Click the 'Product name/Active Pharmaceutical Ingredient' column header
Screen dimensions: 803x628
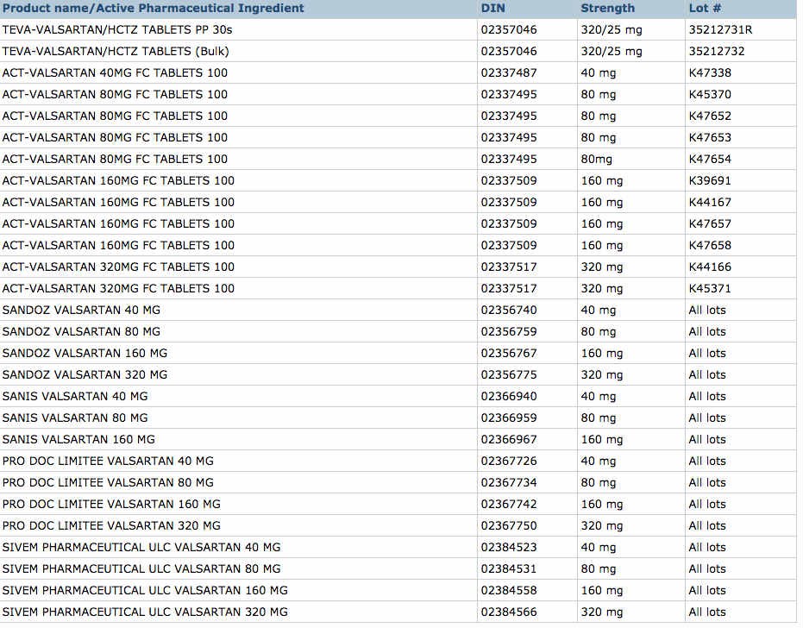(154, 9)
